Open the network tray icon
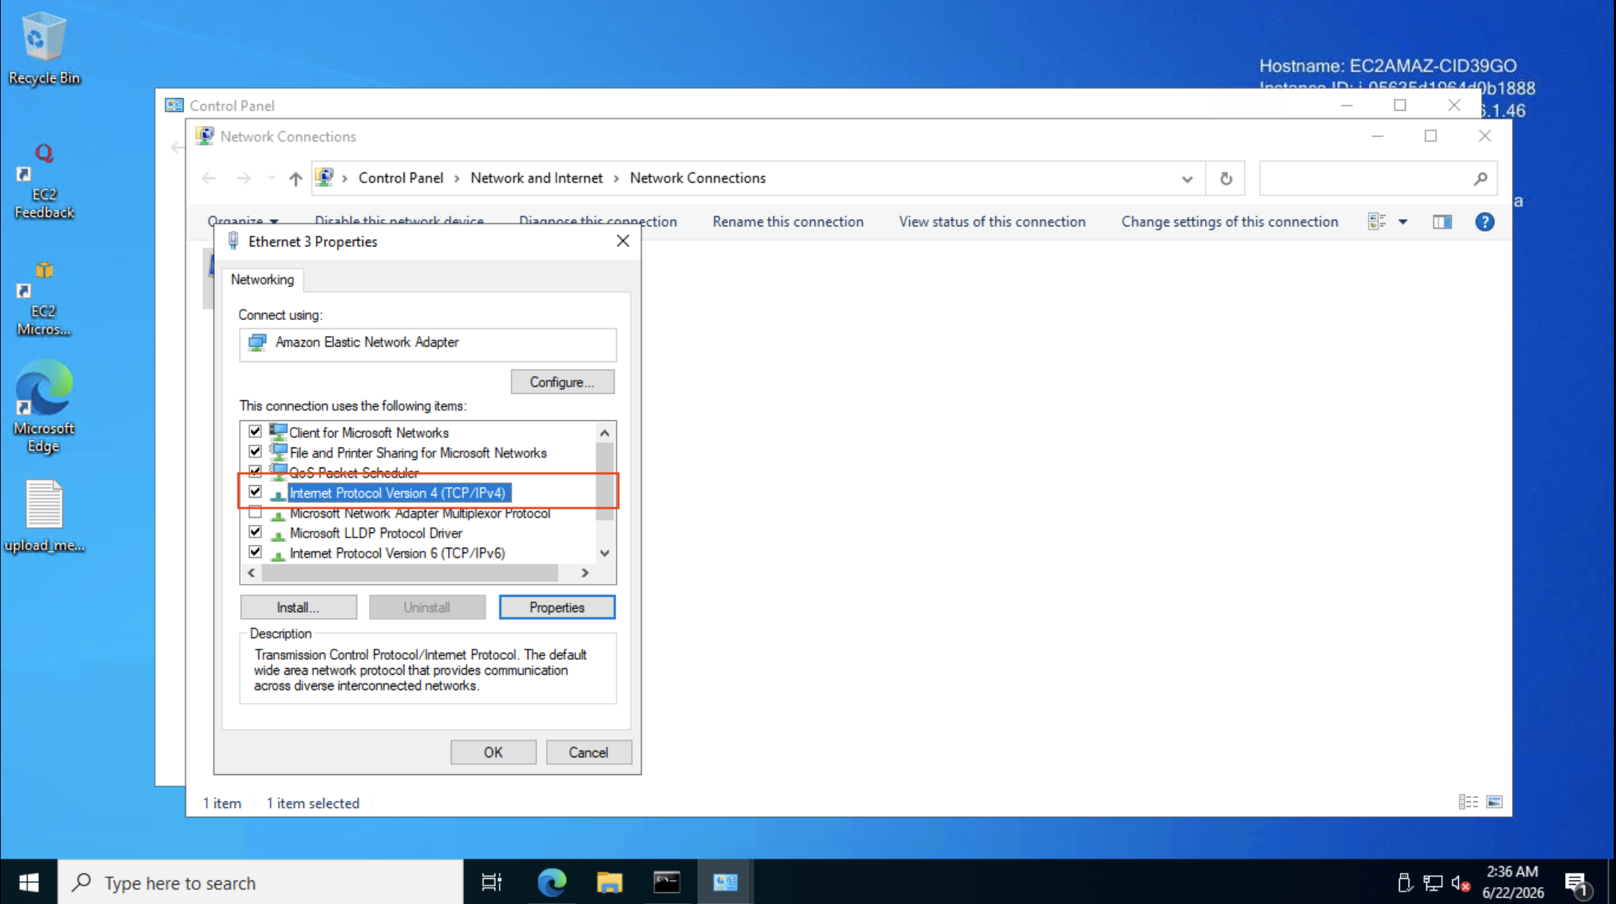The height and width of the screenshot is (904, 1616). pyautogui.click(x=1433, y=883)
